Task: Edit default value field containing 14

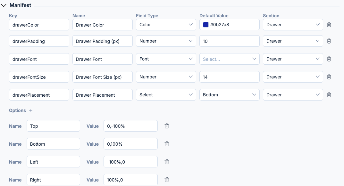Action: coord(230,77)
